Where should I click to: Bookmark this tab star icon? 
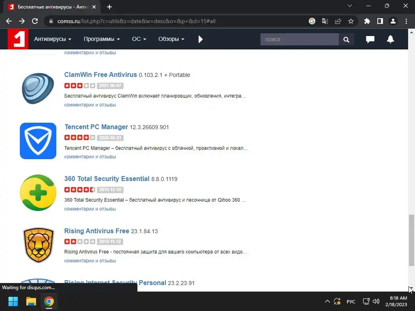coord(351,21)
